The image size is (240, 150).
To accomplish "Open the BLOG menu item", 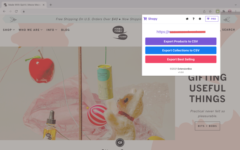I will (x=65, y=30).
